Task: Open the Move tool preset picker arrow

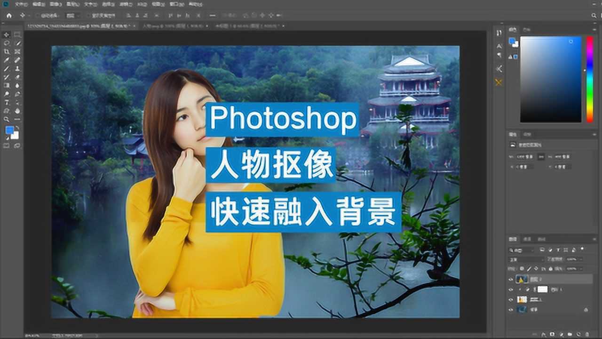Action: (29, 16)
